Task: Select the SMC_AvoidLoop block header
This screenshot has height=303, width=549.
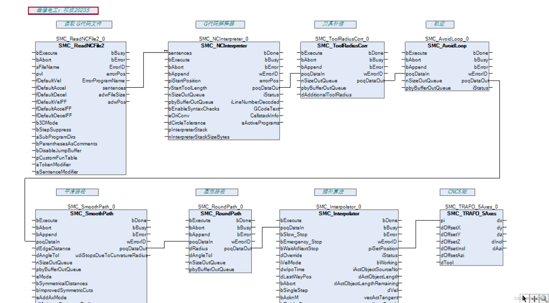Action: pyautogui.click(x=447, y=45)
